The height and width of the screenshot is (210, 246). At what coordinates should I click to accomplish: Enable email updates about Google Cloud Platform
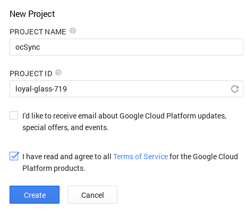pyautogui.click(x=14, y=115)
